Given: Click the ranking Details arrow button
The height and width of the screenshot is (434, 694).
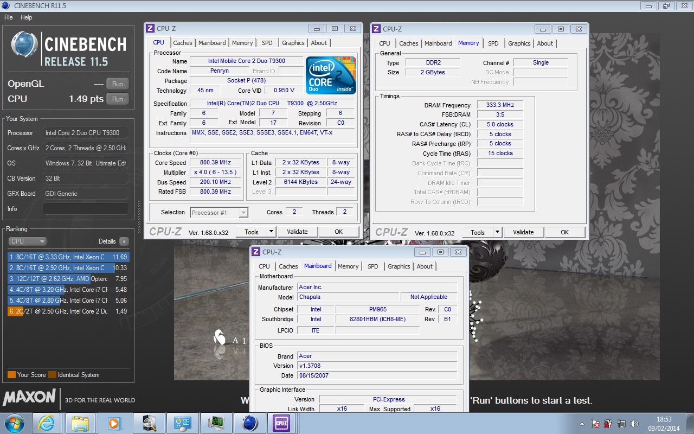Looking at the screenshot, I should coord(124,241).
